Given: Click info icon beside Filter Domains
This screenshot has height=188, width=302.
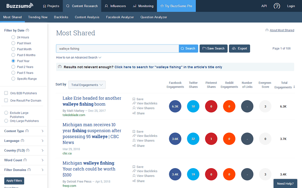Looking at the screenshot, I should tap(29, 170).
